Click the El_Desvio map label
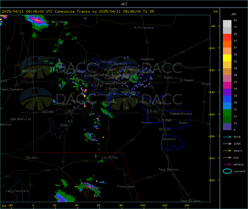Viewport: 248px width, 209px height. click(64, 104)
